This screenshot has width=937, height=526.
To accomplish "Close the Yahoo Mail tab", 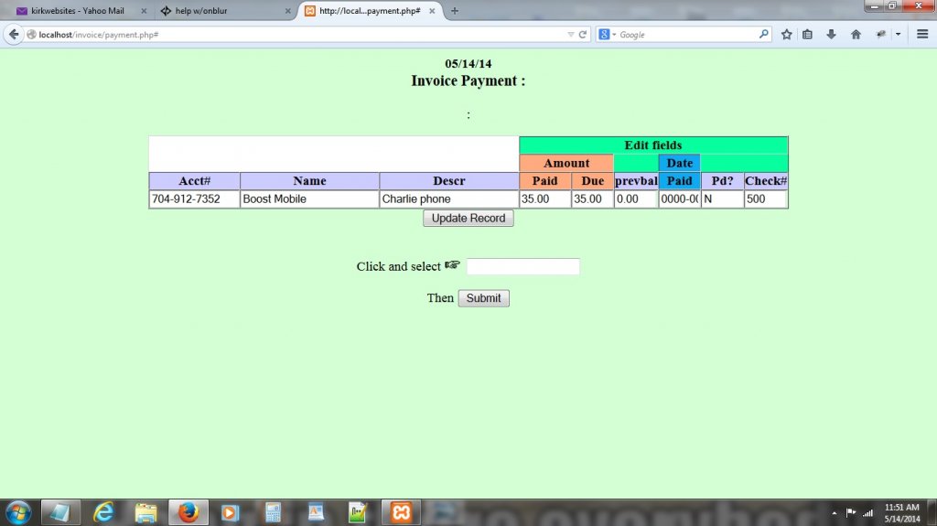I will [144, 11].
